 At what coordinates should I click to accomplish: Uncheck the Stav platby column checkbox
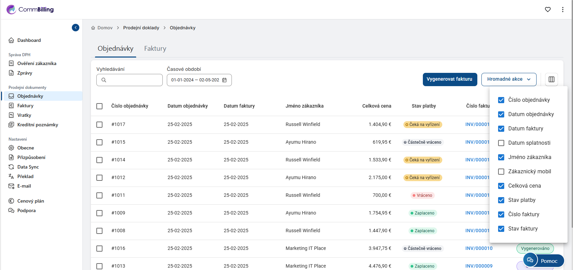pyautogui.click(x=501, y=200)
